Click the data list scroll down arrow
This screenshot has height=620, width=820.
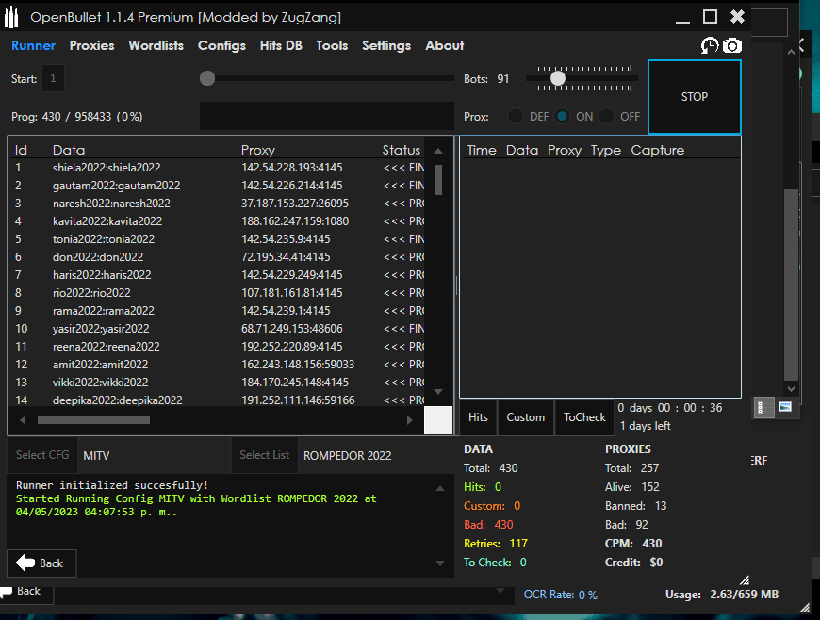coord(438,392)
